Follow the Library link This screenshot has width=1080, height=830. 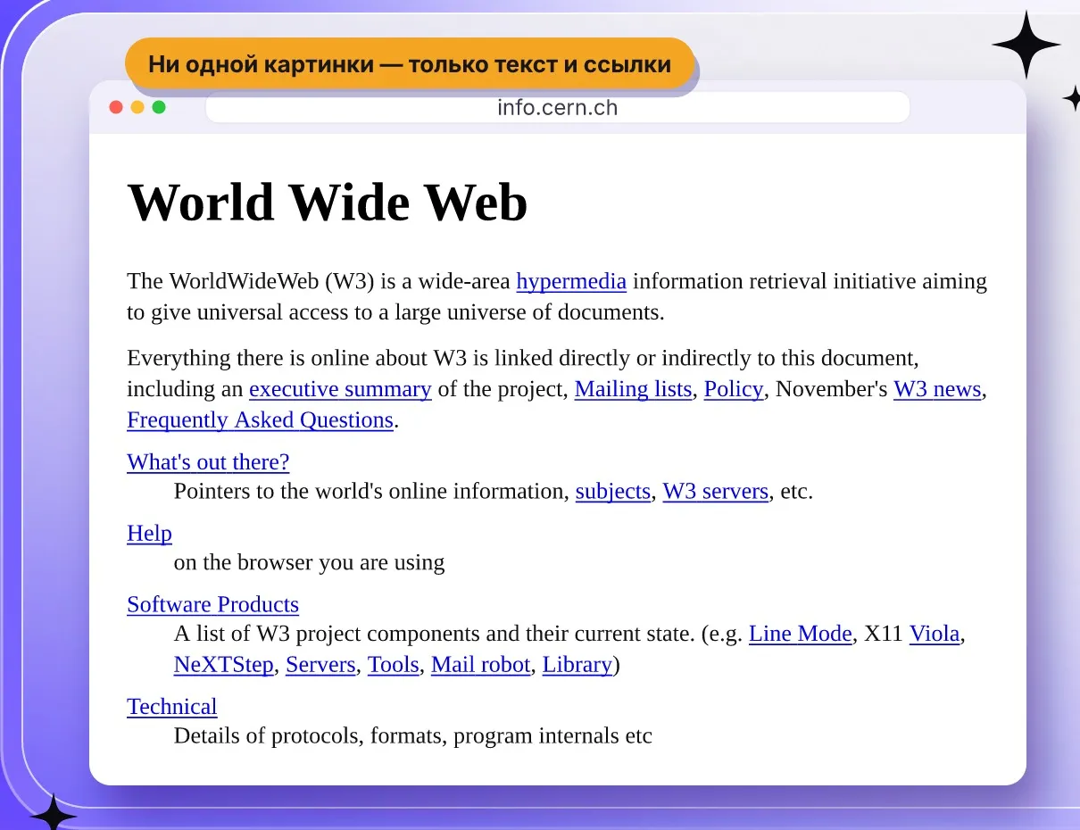tap(577, 665)
